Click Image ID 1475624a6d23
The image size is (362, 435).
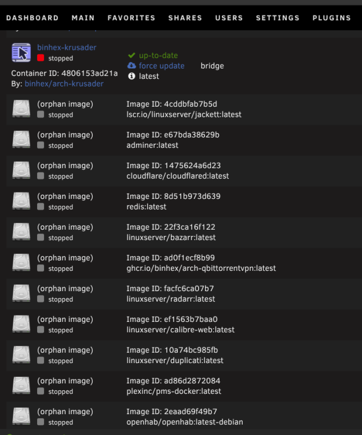coord(174,166)
